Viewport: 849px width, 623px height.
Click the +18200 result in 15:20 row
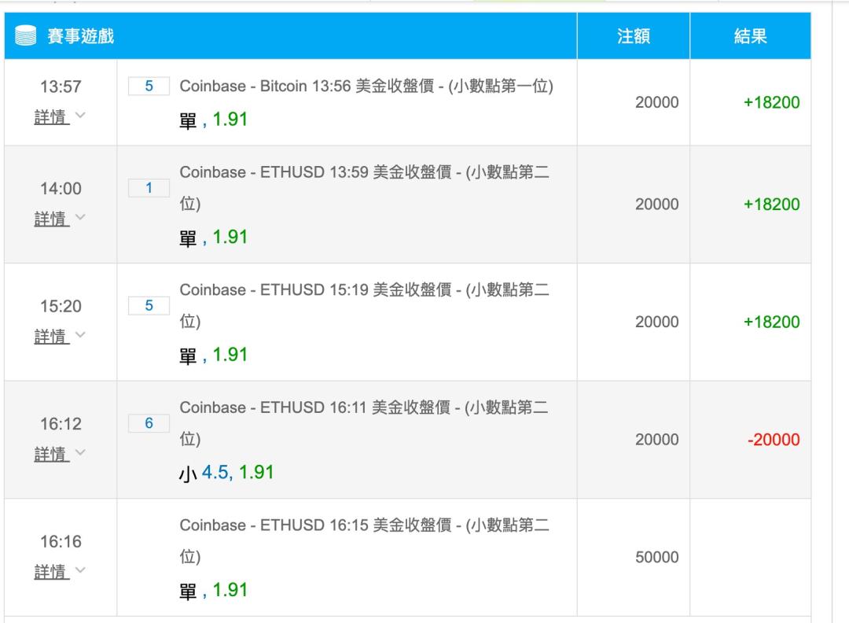click(x=772, y=322)
